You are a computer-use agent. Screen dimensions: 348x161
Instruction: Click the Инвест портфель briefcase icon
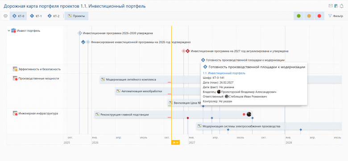[x=13, y=31]
